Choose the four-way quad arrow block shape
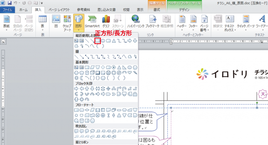Screen dimensions: 268x145 (x=108, y=89)
